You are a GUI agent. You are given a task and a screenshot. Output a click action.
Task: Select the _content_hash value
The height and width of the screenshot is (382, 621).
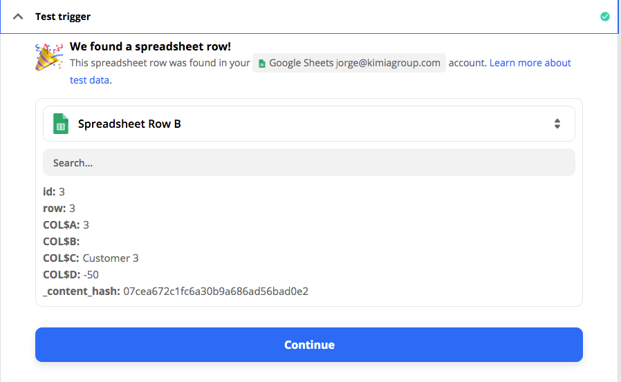[x=216, y=292]
